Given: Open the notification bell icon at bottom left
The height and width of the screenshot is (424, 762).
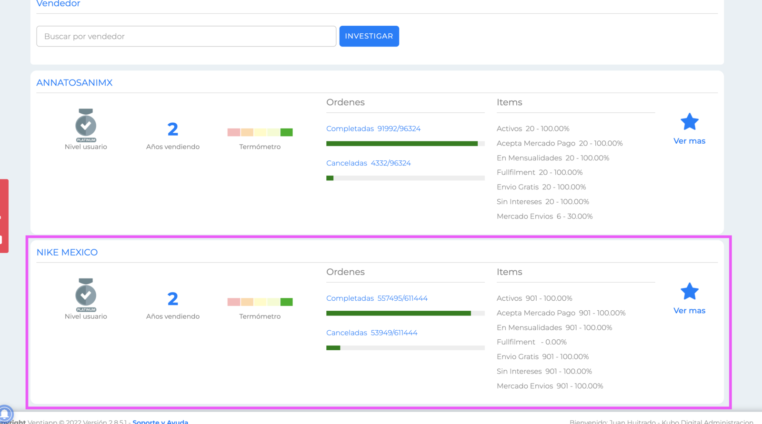Looking at the screenshot, I should 5,414.
